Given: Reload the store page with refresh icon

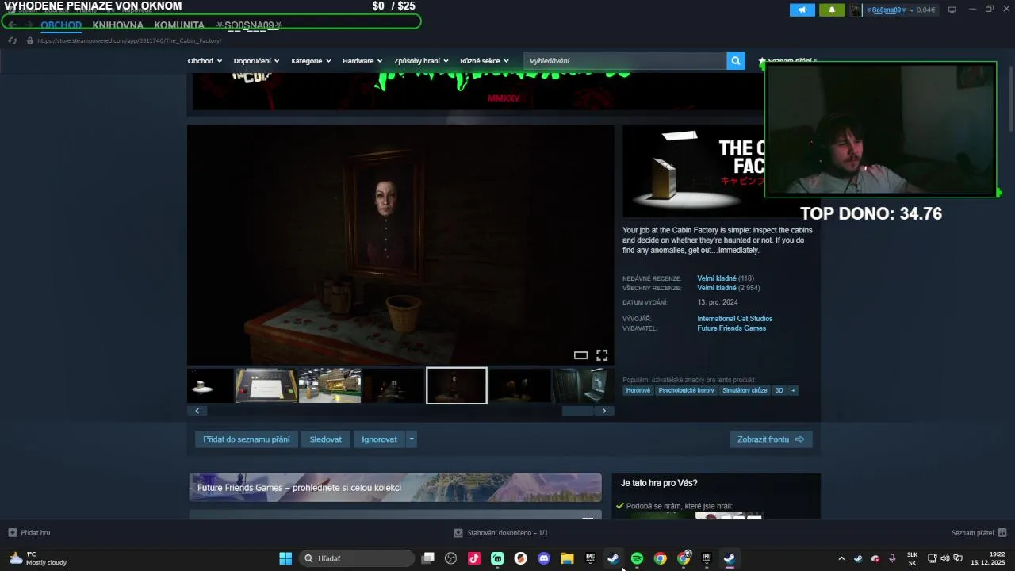Looking at the screenshot, I should click(x=13, y=40).
